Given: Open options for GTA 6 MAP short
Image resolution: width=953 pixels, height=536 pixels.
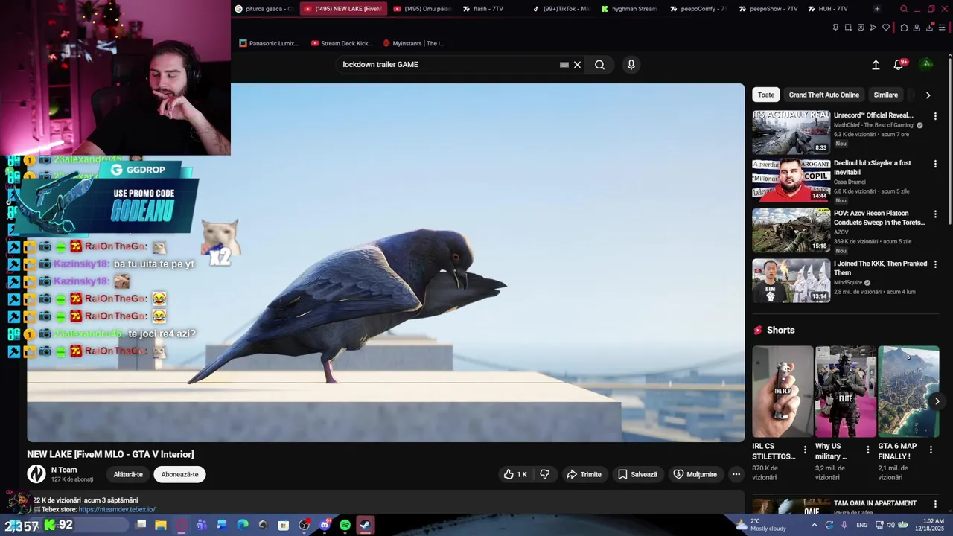Looking at the screenshot, I should (930, 450).
